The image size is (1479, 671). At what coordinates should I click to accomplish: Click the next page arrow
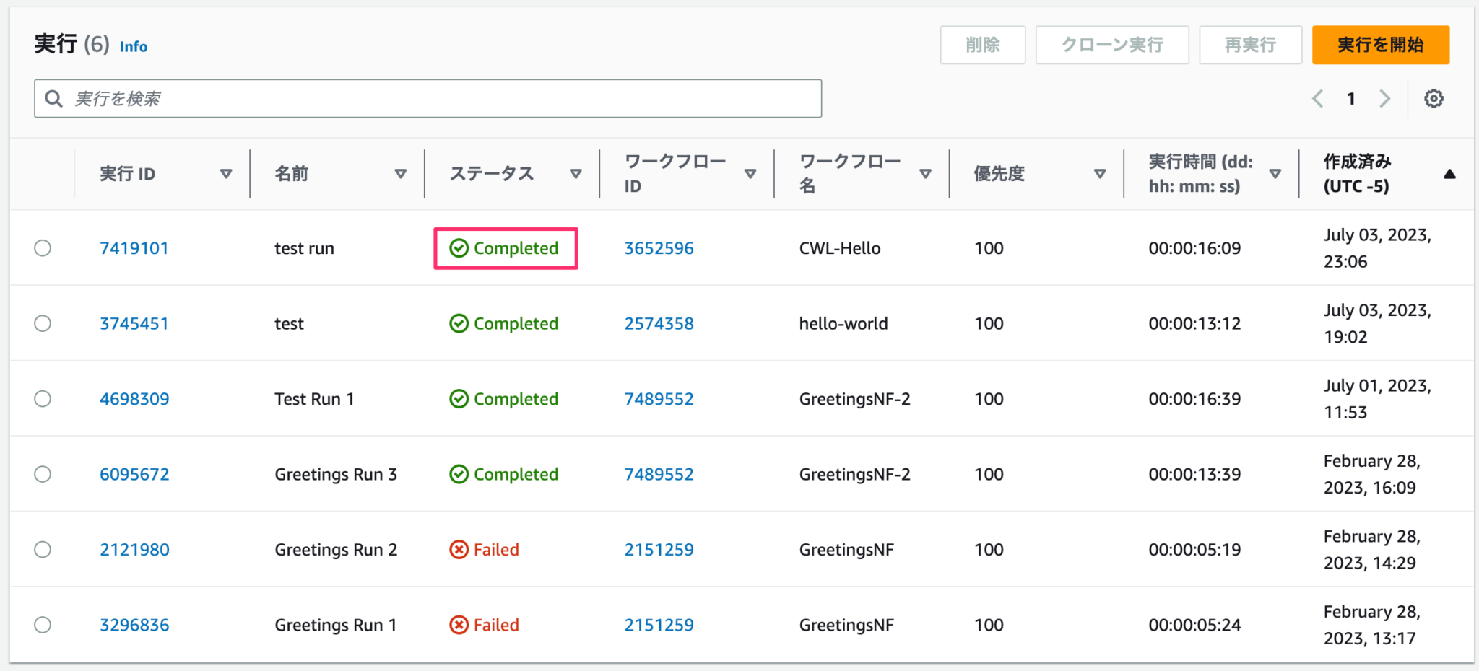[x=1384, y=98]
